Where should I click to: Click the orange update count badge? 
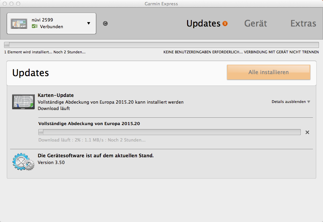[x=225, y=23]
